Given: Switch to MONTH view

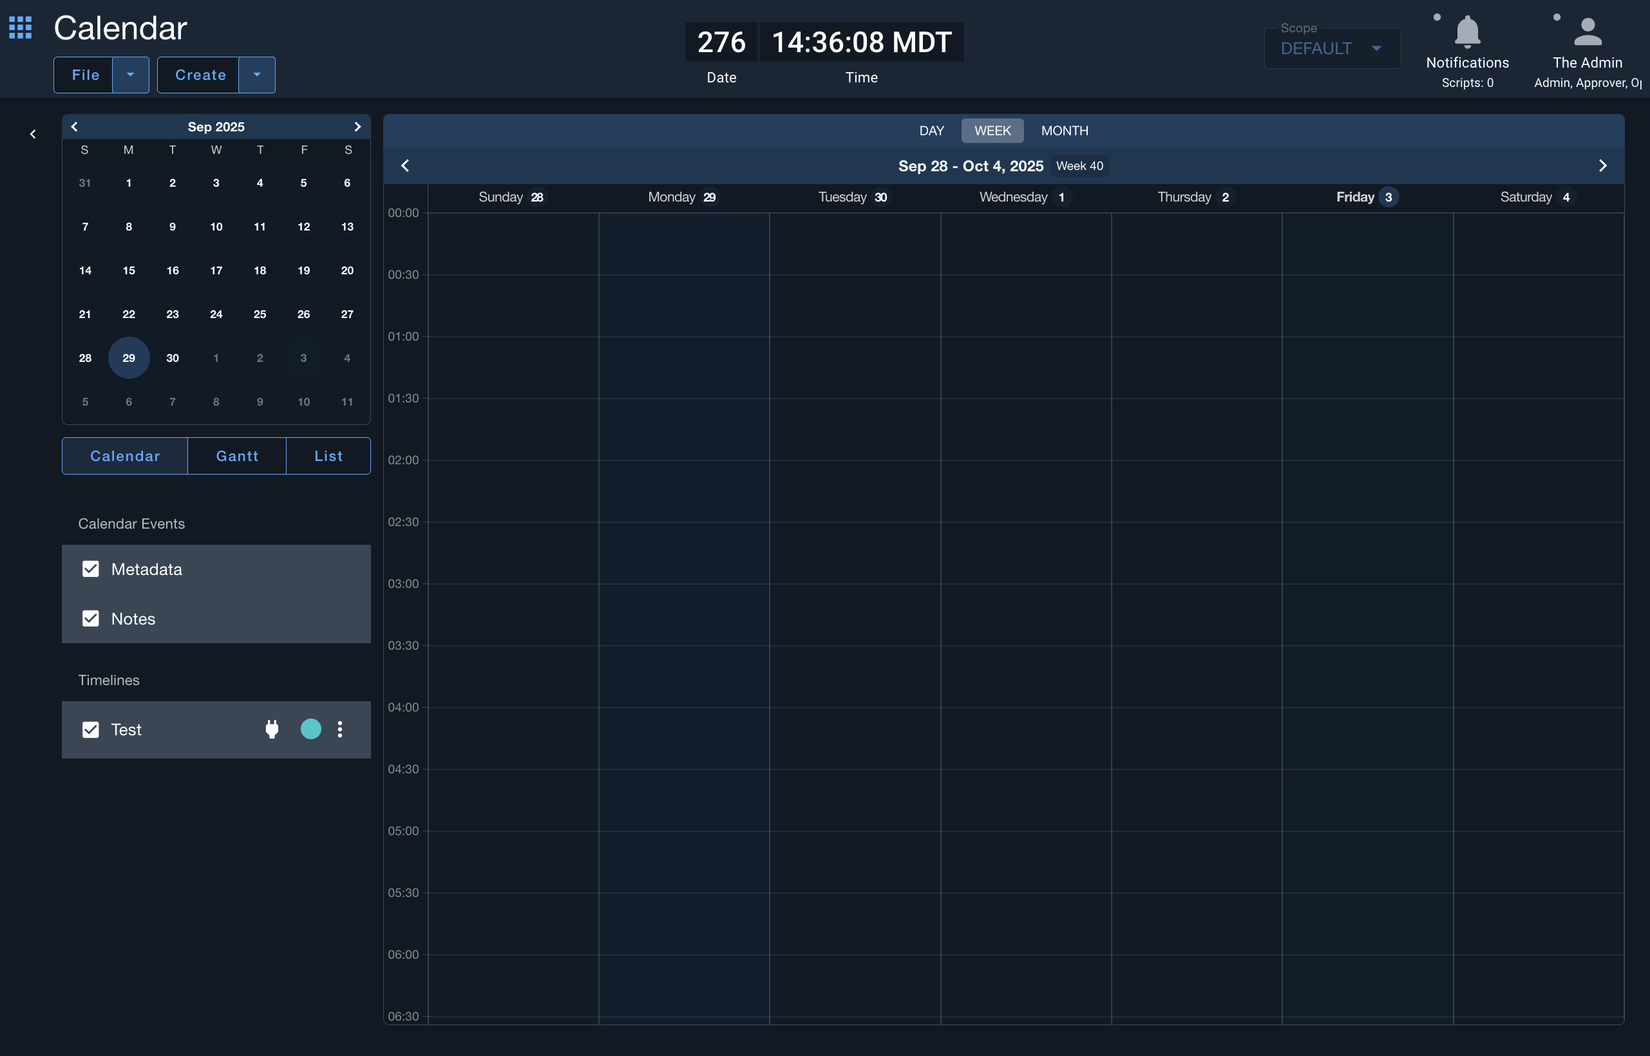Looking at the screenshot, I should tap(1065, 130).
